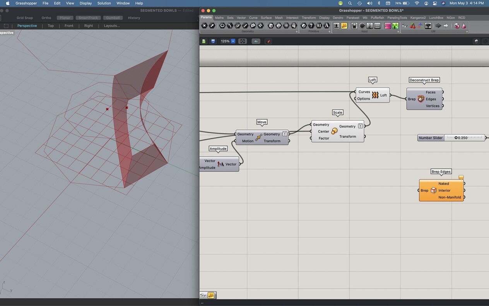Click the Point parameter icon in Geometry group
489x306 pixels.
pyautogui.click(x=205, y=26)
